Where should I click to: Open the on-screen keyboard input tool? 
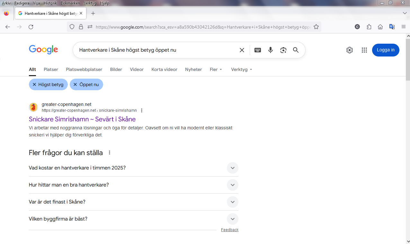[x=257, y=50]
